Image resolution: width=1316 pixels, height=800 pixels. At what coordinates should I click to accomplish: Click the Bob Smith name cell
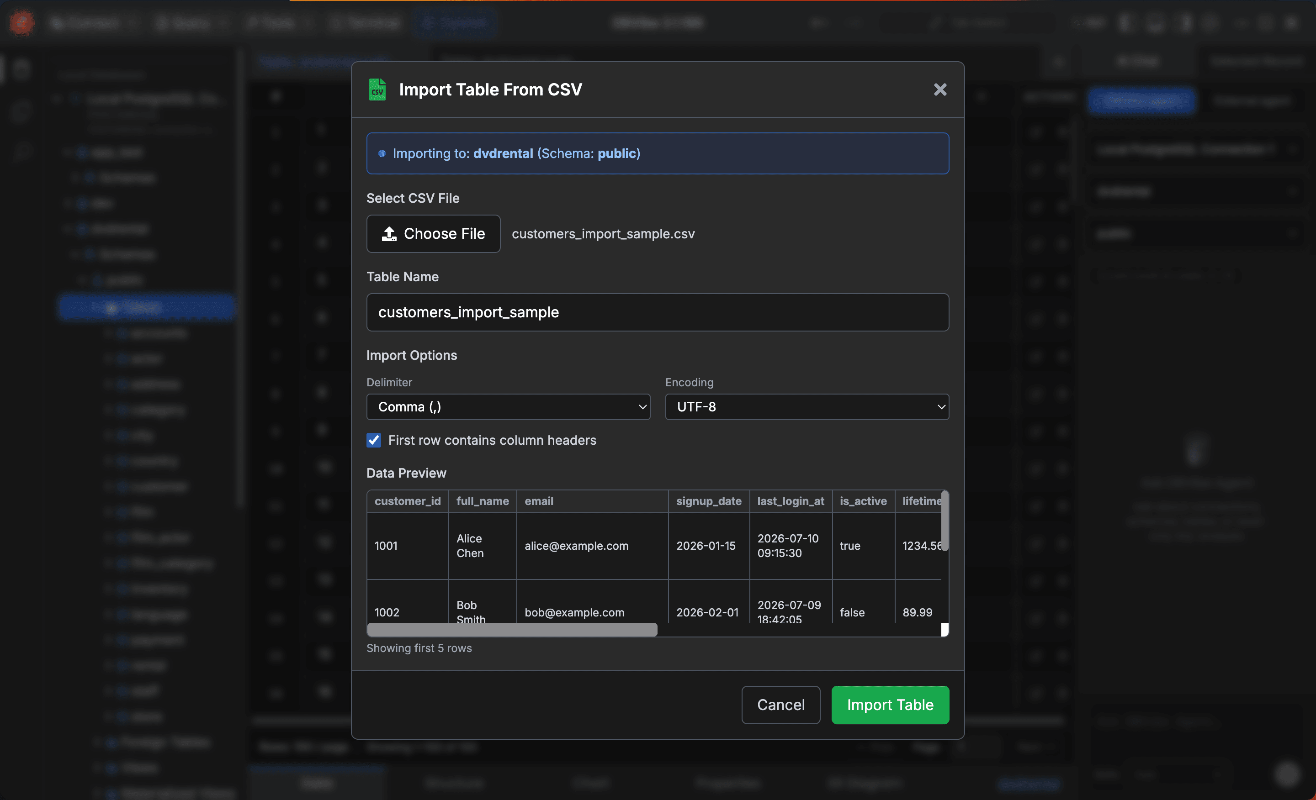tap(482, 602)
